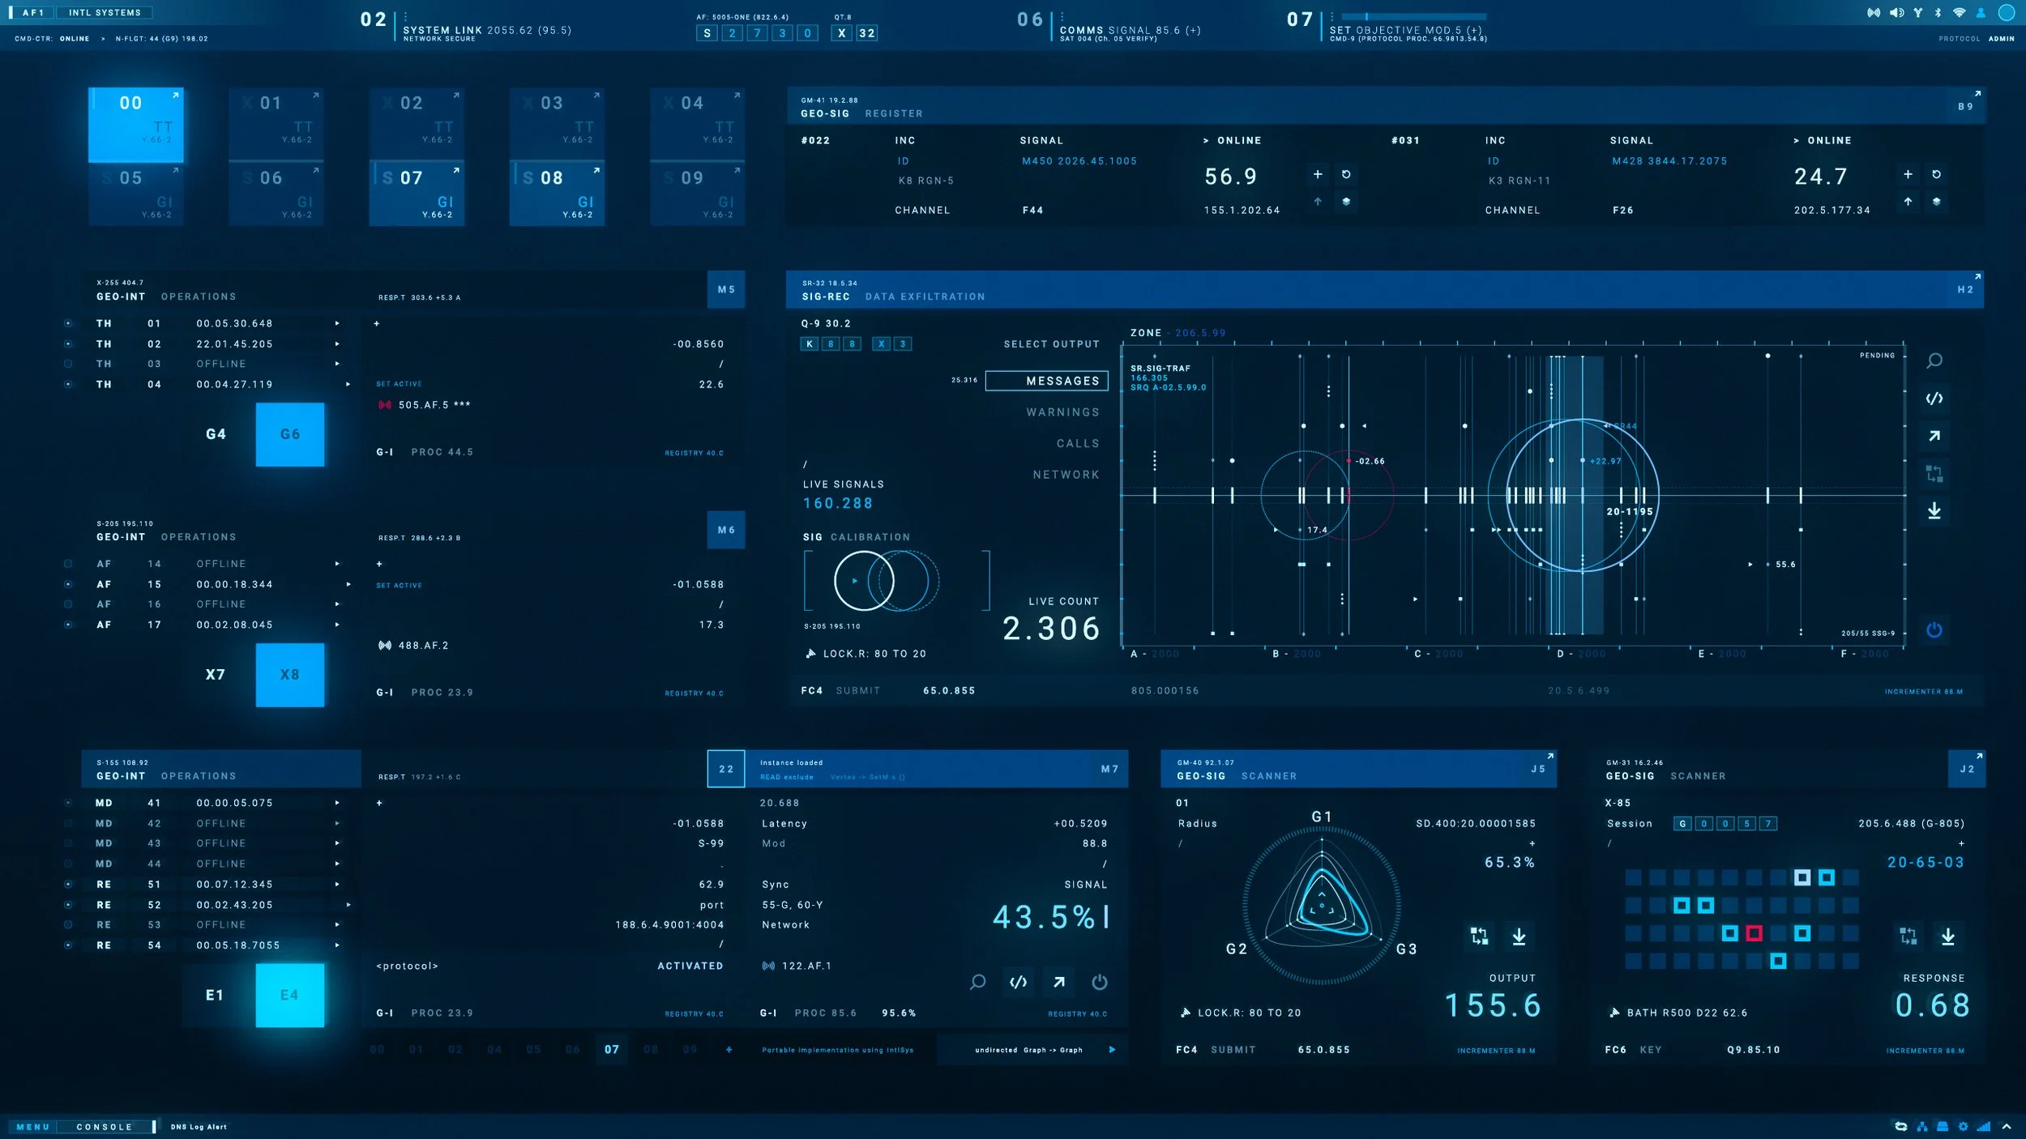Select the MESSAGES output option
Viewport: 2026px width, 1139px height.
point(1046,381)
